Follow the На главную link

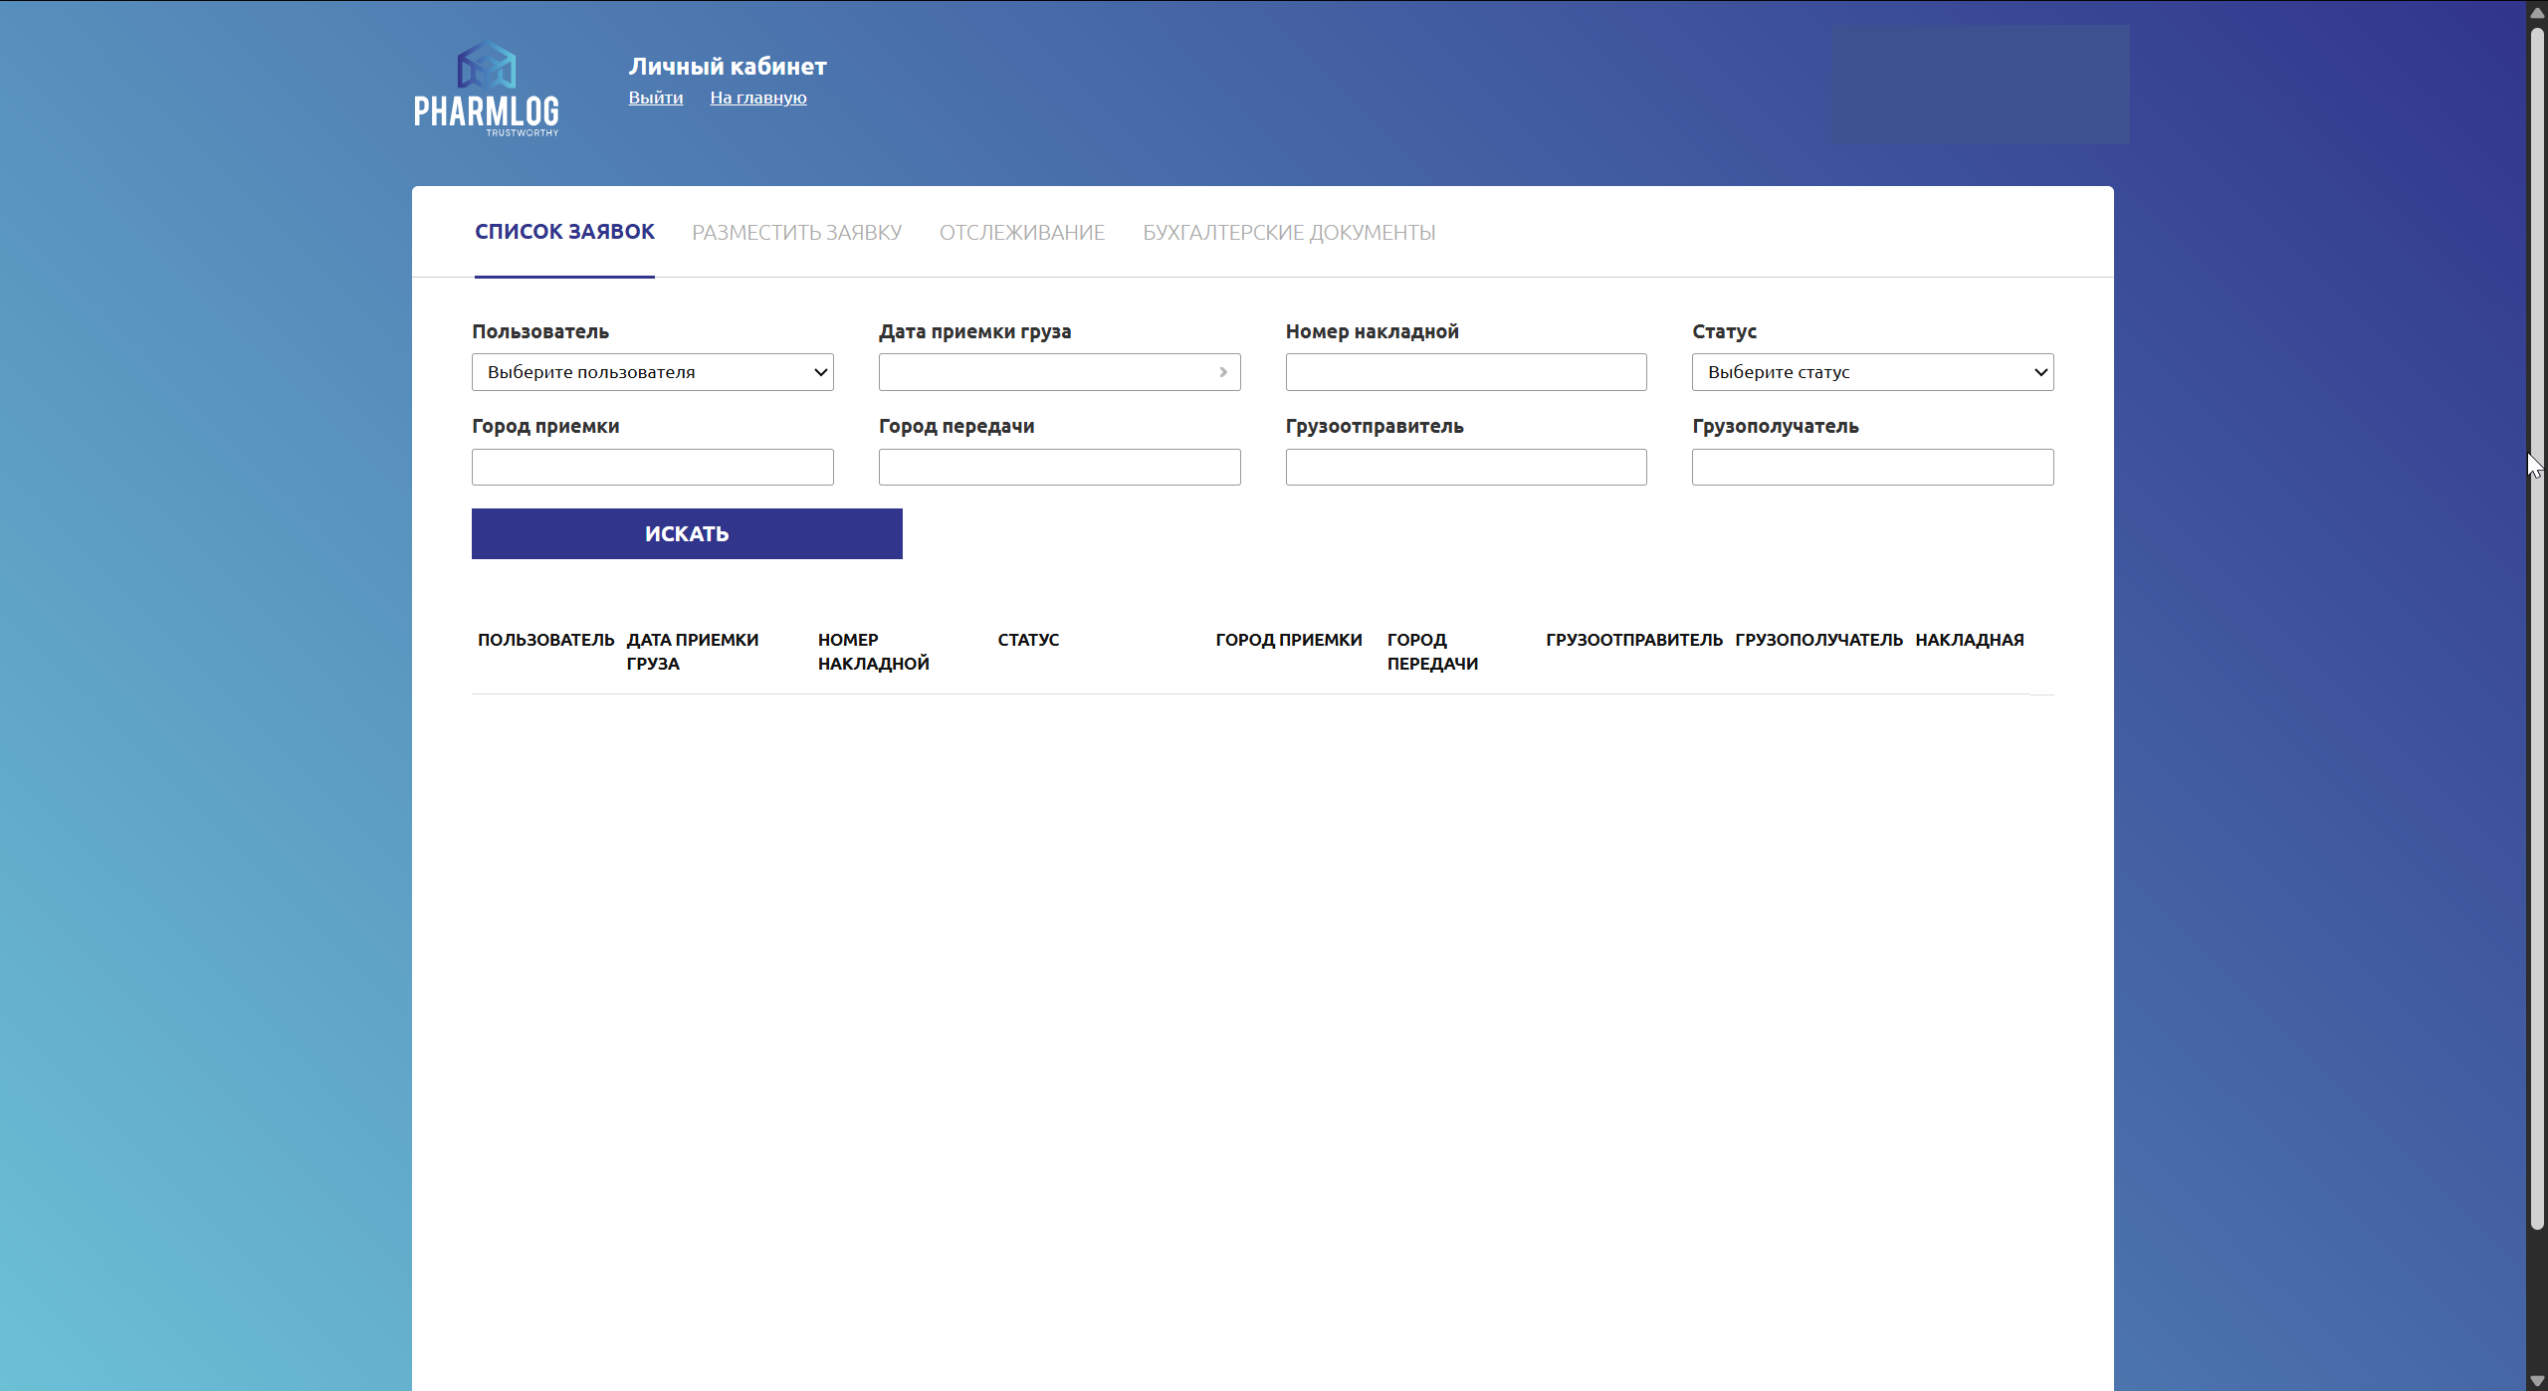(758, 98)
